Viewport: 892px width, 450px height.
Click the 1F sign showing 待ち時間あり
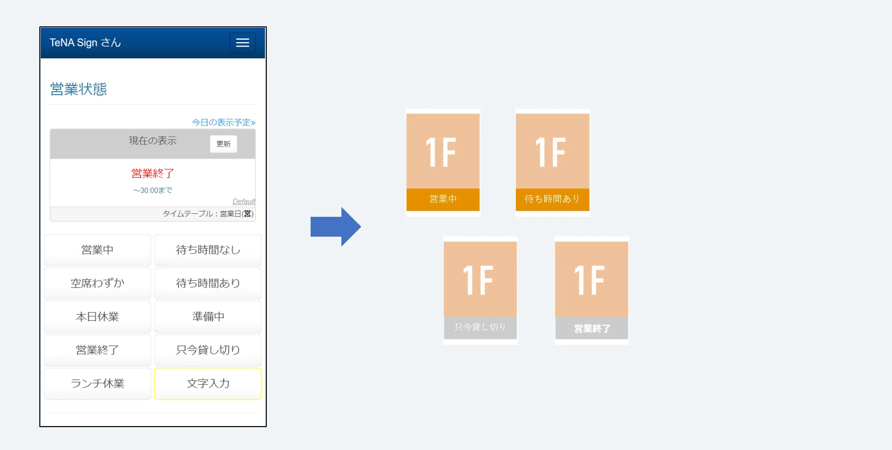point(552,162)
